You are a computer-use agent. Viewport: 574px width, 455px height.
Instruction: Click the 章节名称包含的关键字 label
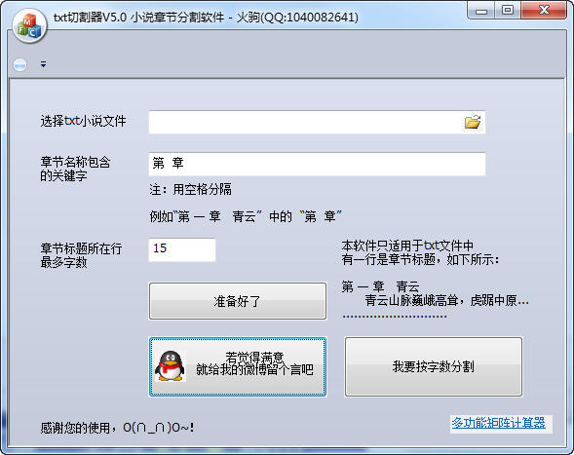click(x=75, y=169)
